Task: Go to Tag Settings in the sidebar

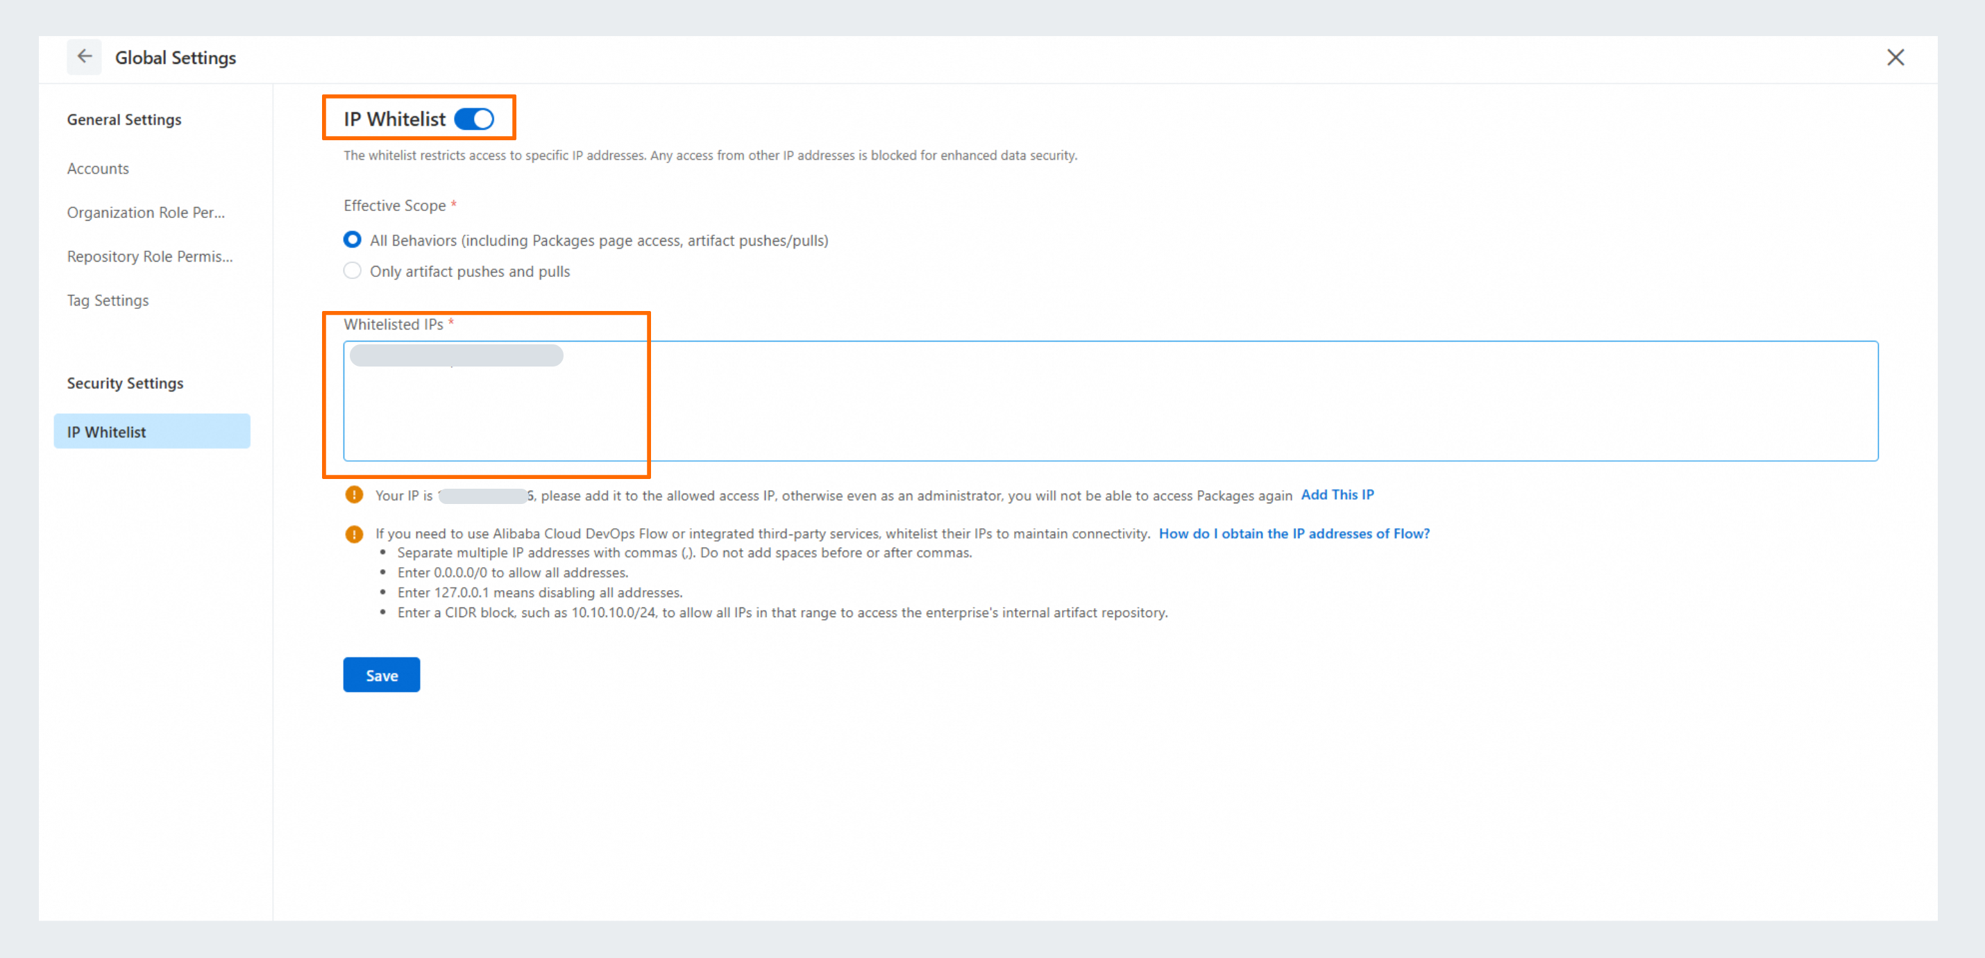Action: [107, 300]
